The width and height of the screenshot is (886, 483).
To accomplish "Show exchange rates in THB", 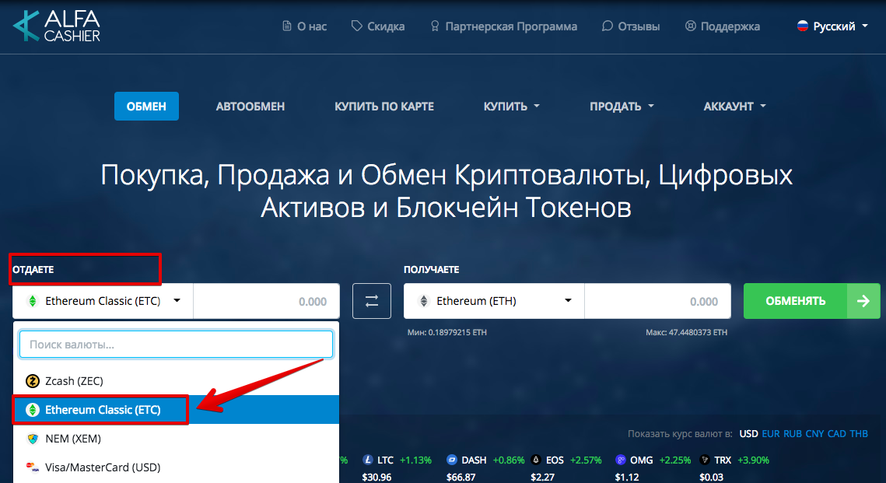I will (859, 434).
